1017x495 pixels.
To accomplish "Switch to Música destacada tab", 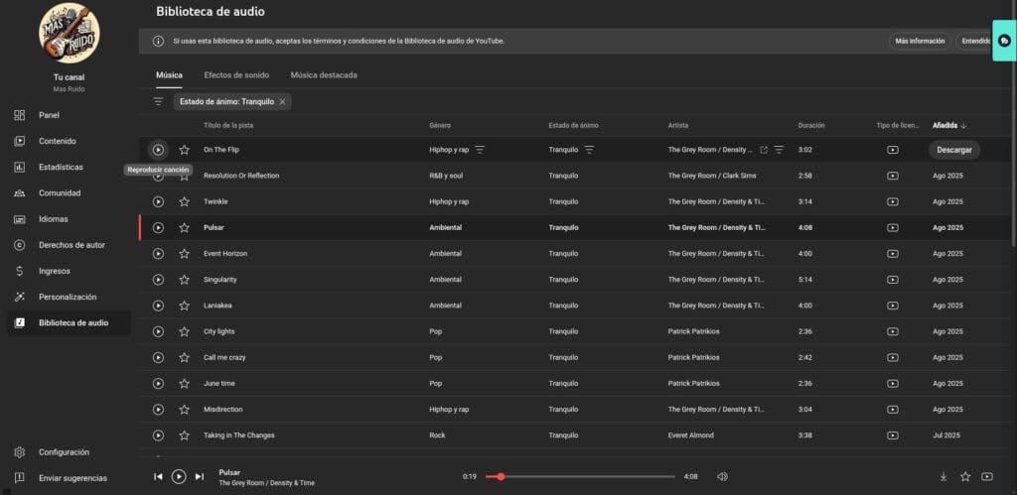I will click(x=324, y=75).
